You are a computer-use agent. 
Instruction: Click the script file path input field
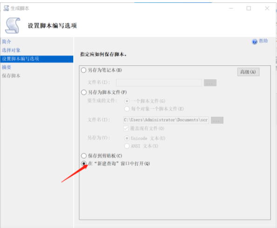(166, 120)
